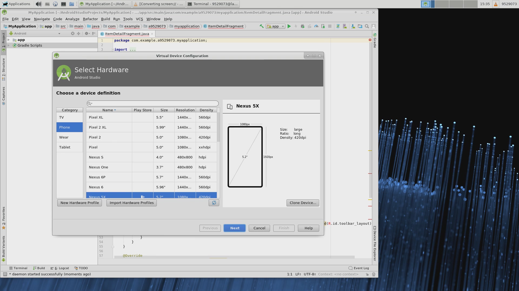This screenshot has width=519, height=291.
Task: Click refresh device list icon in dialog
Action: (x=214, y=203)
